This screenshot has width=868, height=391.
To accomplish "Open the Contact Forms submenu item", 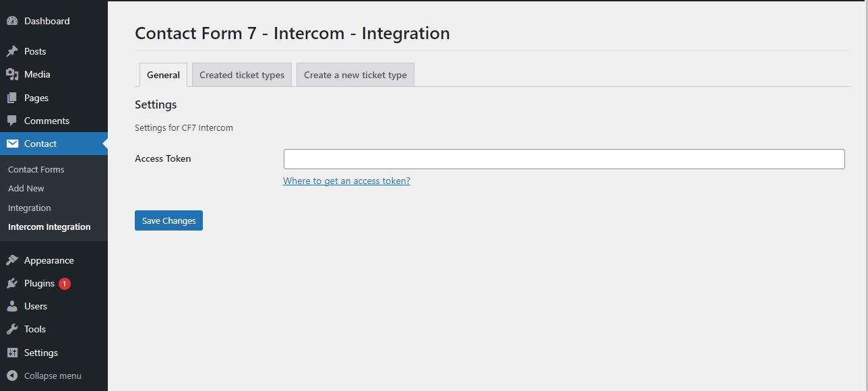I will tap(36, 169).
